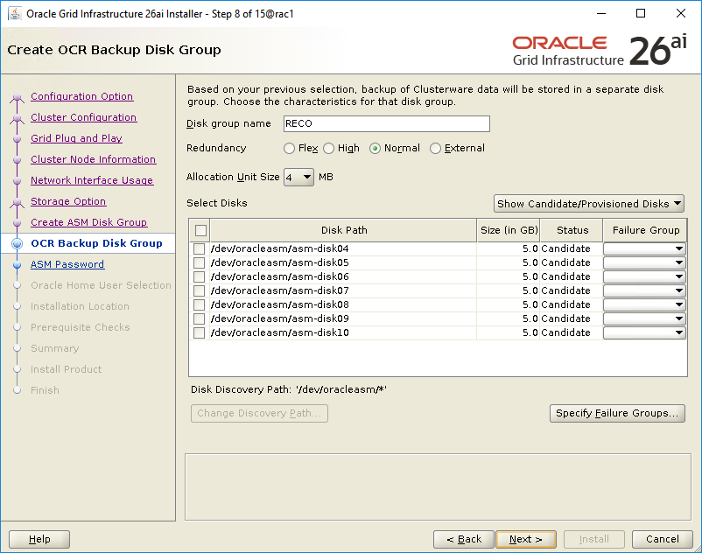
Task: Check the asm-disk07 checkbox
Action: click(199, 290)
